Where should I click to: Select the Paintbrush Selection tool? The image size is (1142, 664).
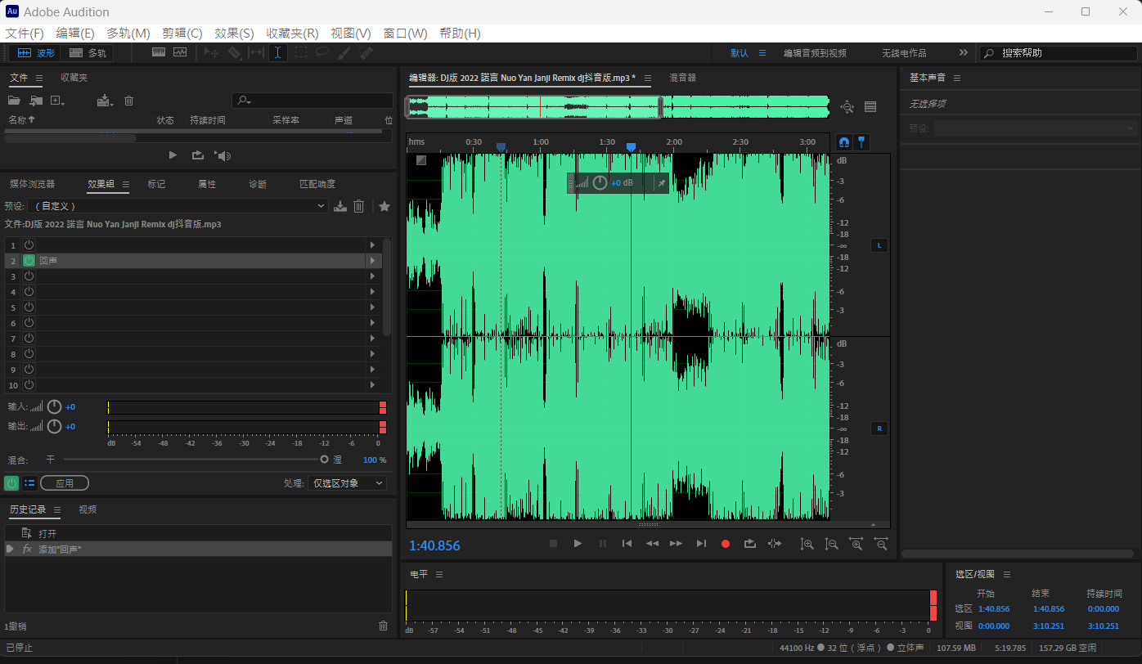click(x=344, y=52)
